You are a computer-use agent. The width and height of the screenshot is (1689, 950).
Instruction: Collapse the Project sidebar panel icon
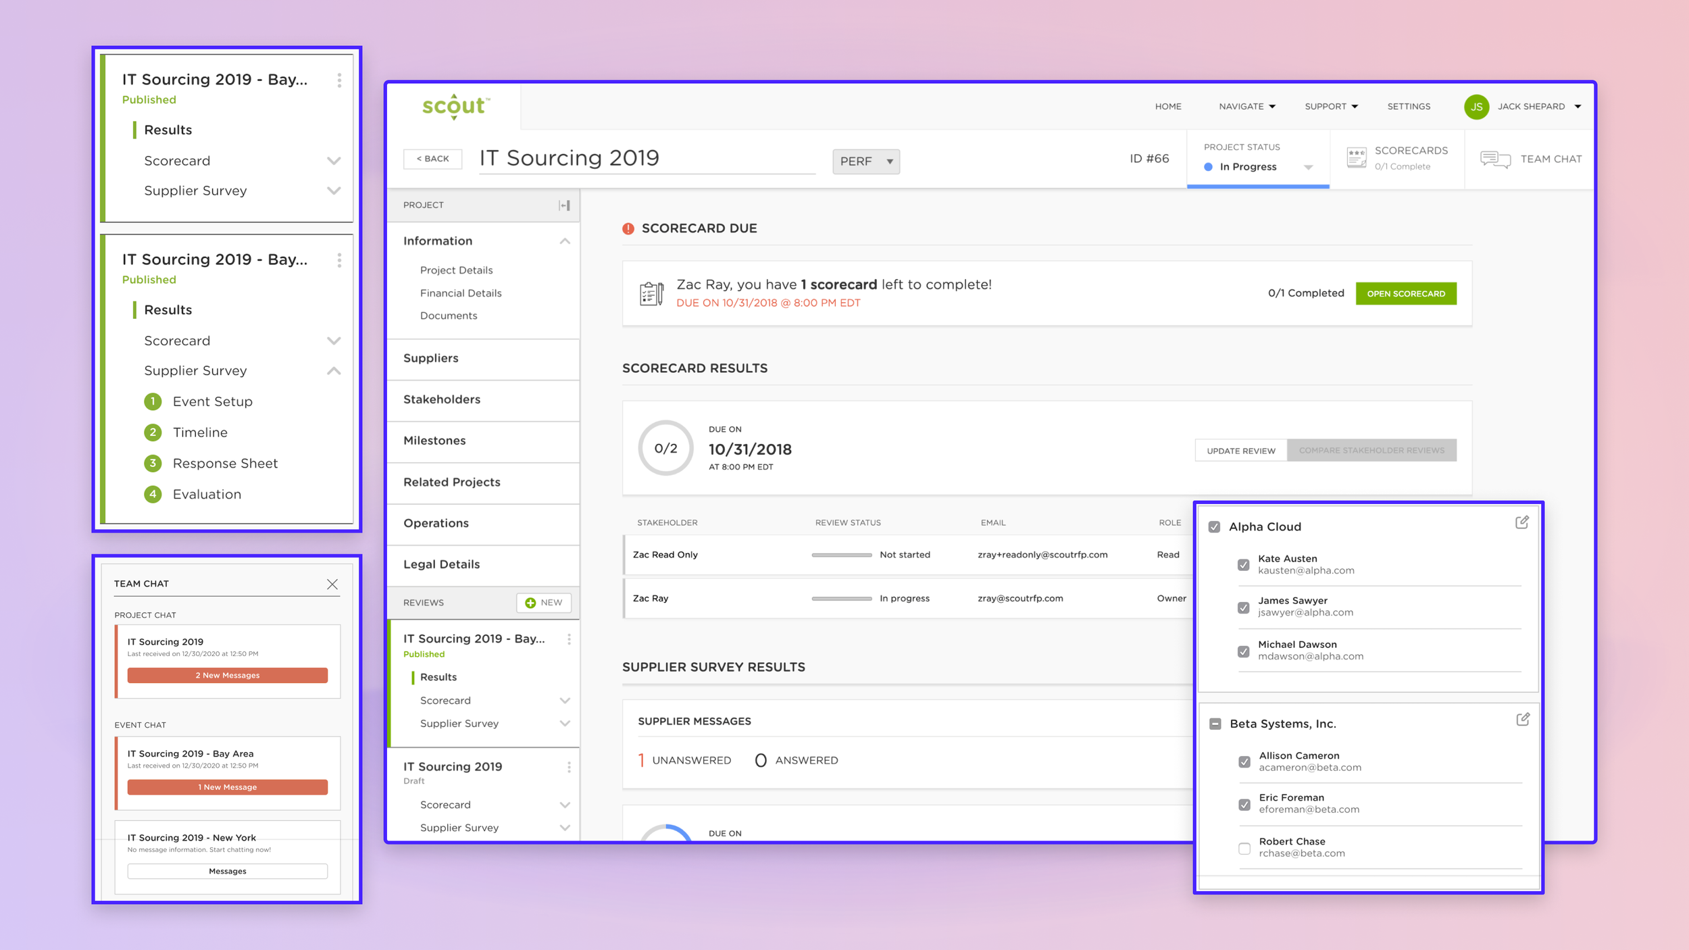pos(564,205)
